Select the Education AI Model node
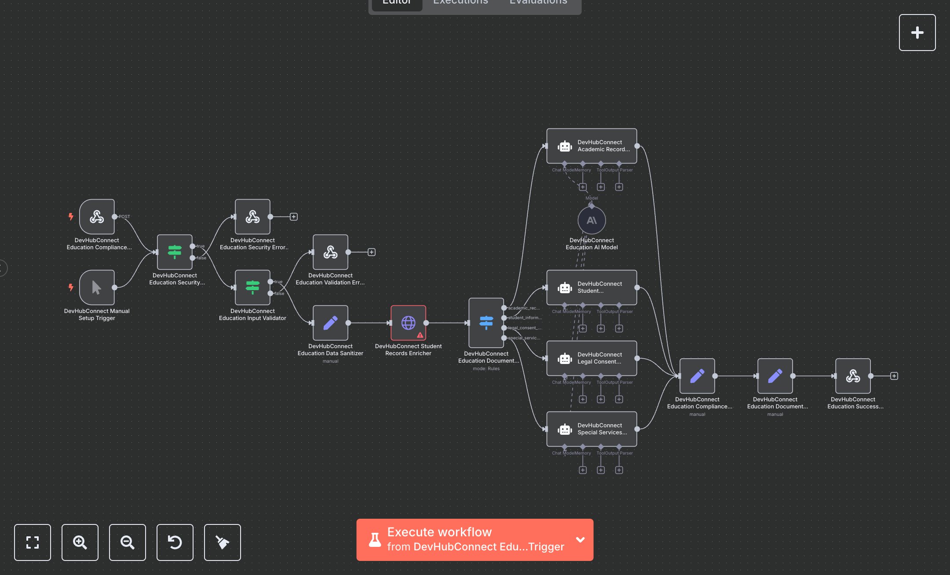This screenshot has width=950, height=575. coord(592,220)
